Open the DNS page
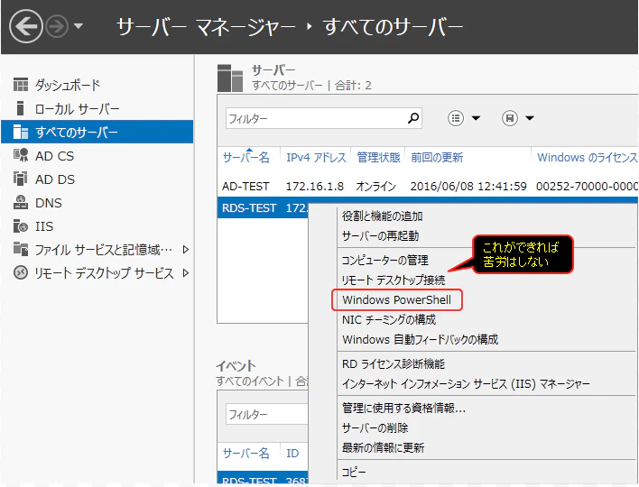The height and width of the screenshot is (487, 639). [x=49, y=203]
